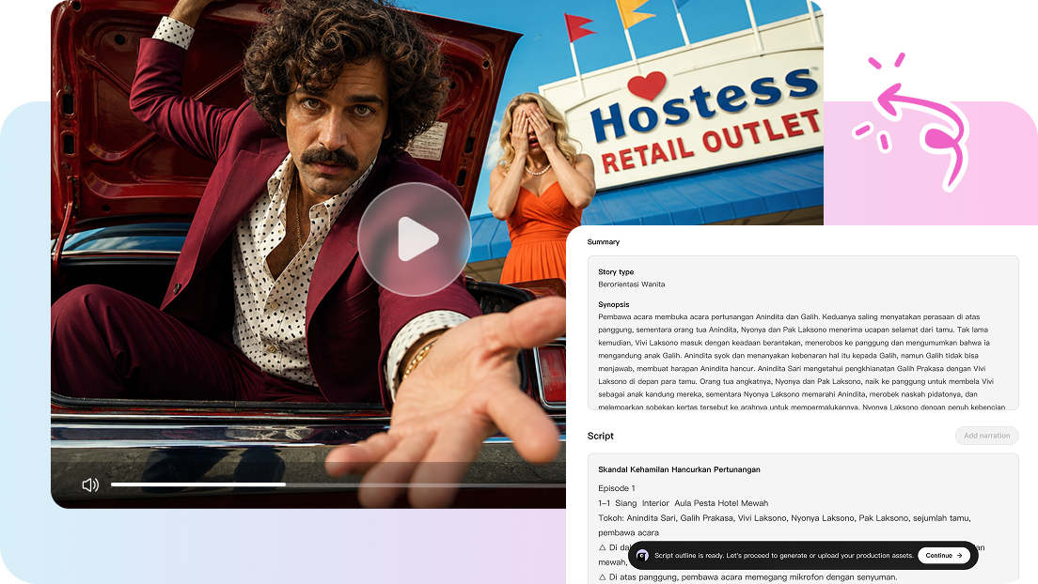Click the scene line 'Aula Pesta Hotel Mewah'
This screenshot has height=584, width=1038.
point(684,503)
